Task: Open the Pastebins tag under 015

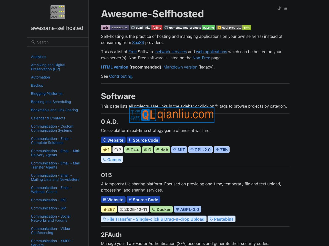Action: click(x=221, y=219)
